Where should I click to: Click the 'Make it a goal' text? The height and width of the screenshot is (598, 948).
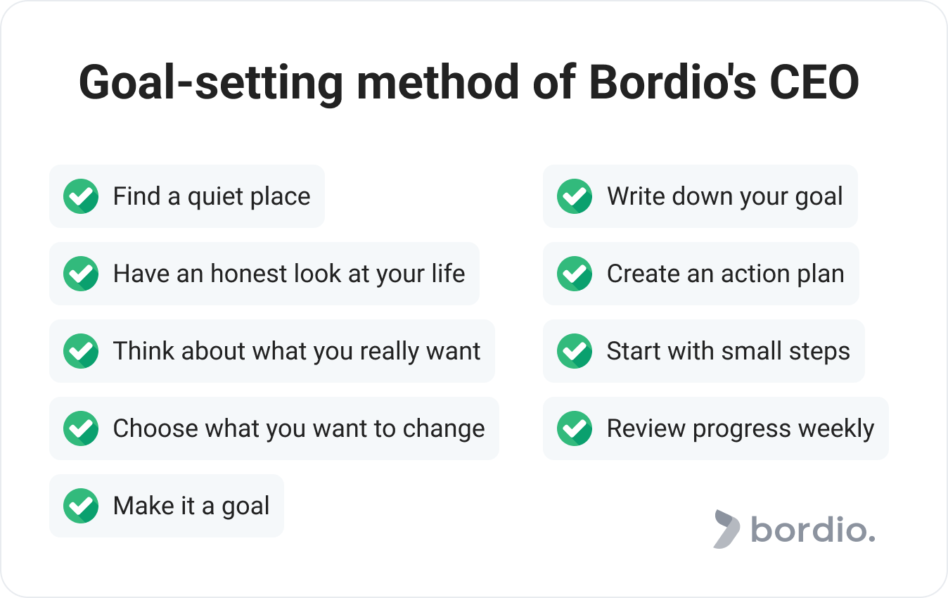(191, 506)
